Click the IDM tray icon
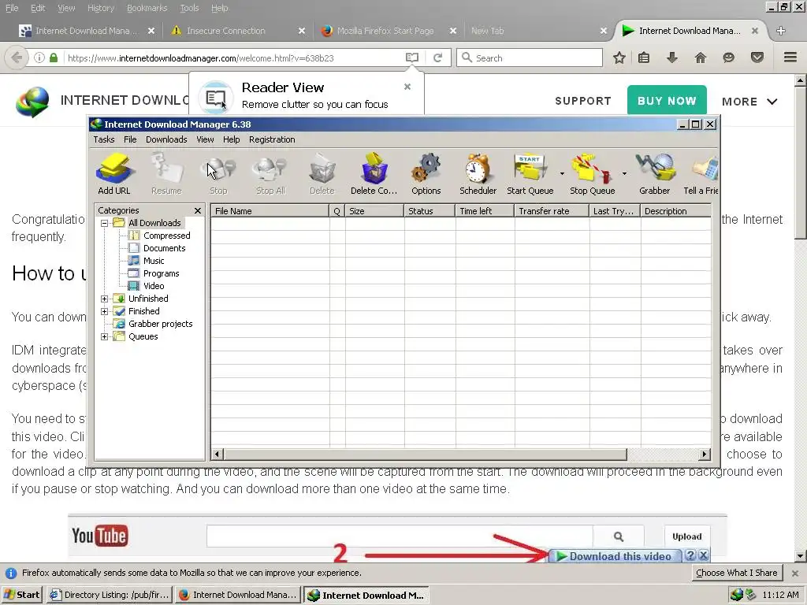The height and width of the screenshot is (605, 807). pyautogui.click(x=737, y=595)
